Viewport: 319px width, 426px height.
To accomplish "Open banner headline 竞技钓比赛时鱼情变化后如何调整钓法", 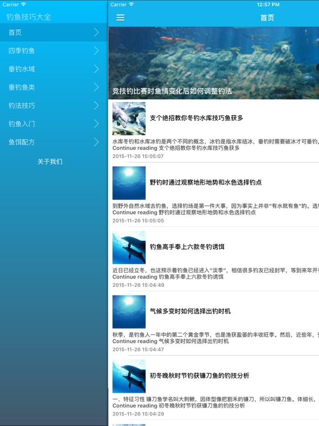I will pyautogui.click(x=172, y=91).
